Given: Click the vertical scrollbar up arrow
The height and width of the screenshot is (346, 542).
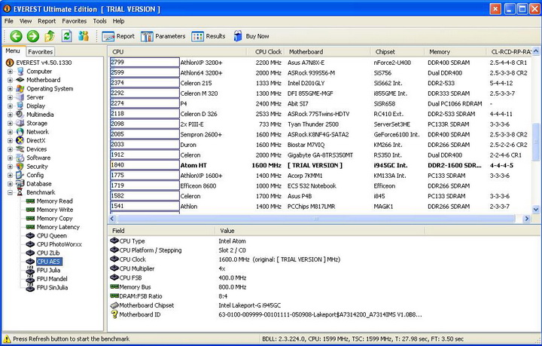Looking at the screenshot, I should coord(536,51).
